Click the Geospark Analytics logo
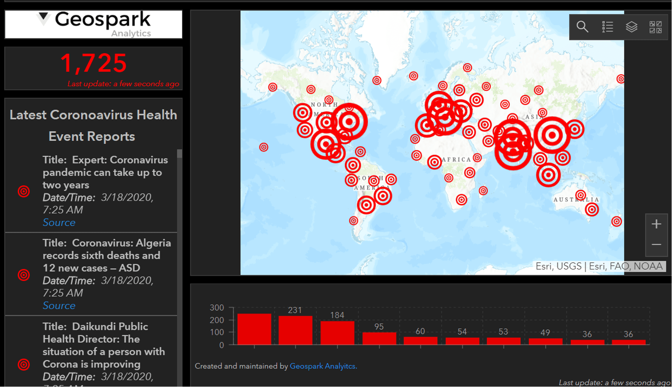672x387 pixels. coord(93,23)
